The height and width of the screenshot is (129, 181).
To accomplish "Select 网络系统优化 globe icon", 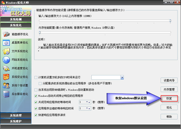I will [6, 60].
